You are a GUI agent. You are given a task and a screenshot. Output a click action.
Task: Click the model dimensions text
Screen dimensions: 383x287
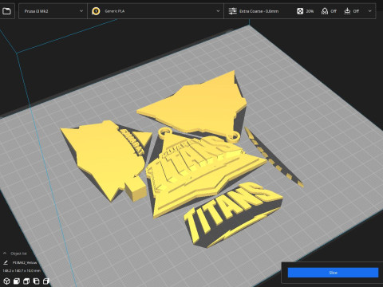click(22, 270)
